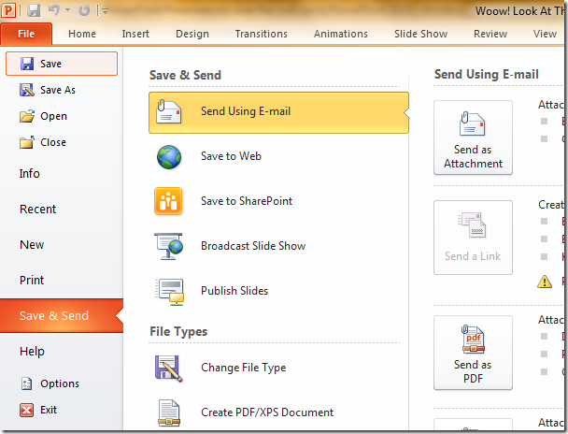Screen dimensions: 568x434
Task: Click the Redo icon in Quick Access Toolbar
Action: (85, 10)
